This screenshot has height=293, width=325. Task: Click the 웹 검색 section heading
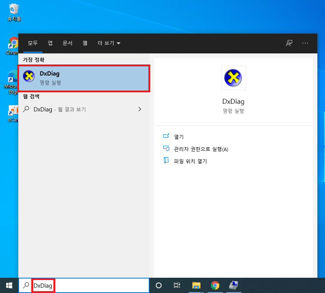(31, 97)
